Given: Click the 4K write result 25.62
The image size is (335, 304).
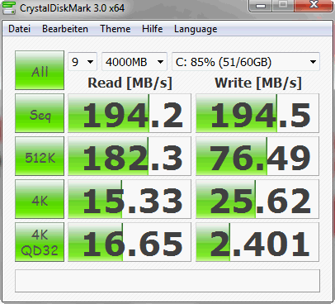Looking at the screenshot, I should click(x=257, y=199).
